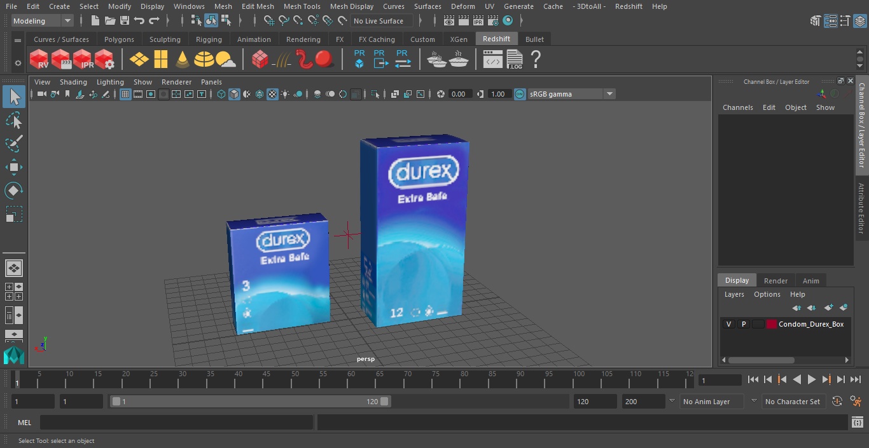This screenshot has height=448, width=869.
Task: Click the Redshift IPR shelf icon
Action: 83,60
